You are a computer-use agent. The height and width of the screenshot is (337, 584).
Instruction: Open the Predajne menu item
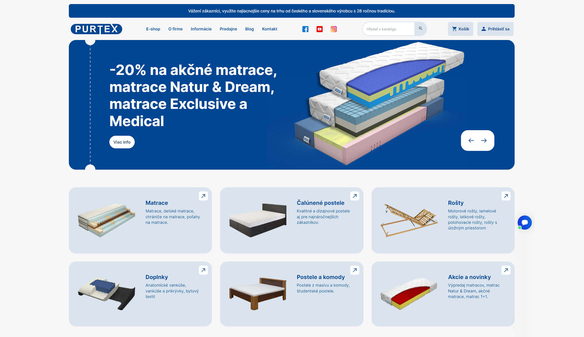tap(228, 29)
